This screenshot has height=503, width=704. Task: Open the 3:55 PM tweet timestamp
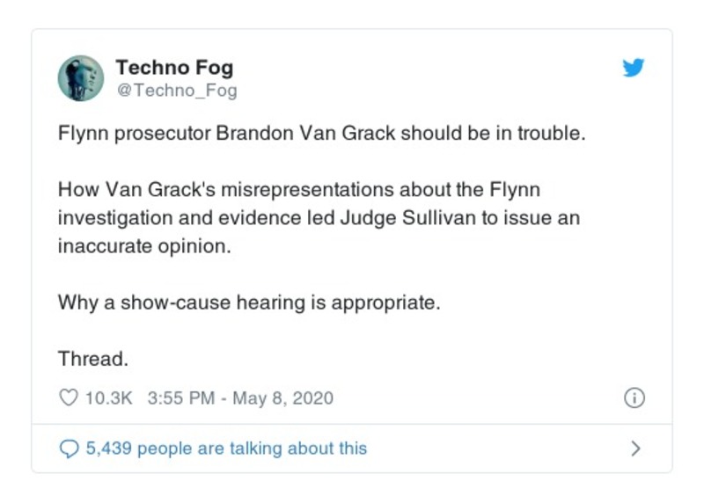[181, 397]
